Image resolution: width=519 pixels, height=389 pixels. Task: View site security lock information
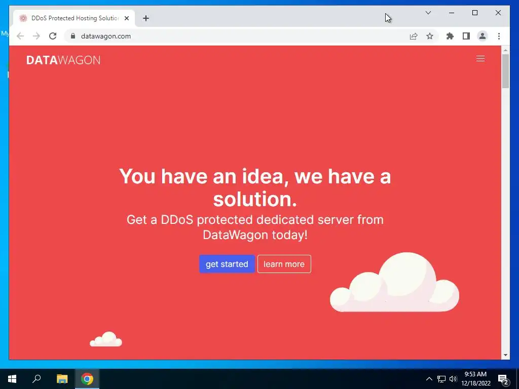coord(73,36)
